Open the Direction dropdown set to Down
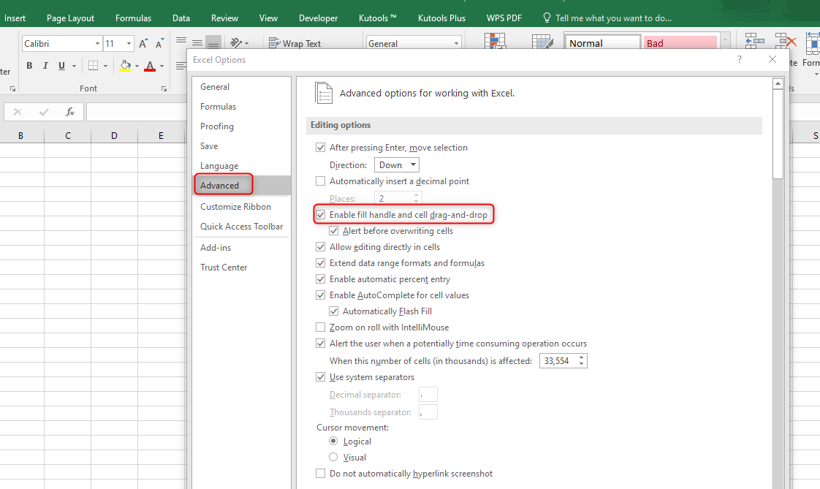The image size is (820, 489). [x=396, y=164]
